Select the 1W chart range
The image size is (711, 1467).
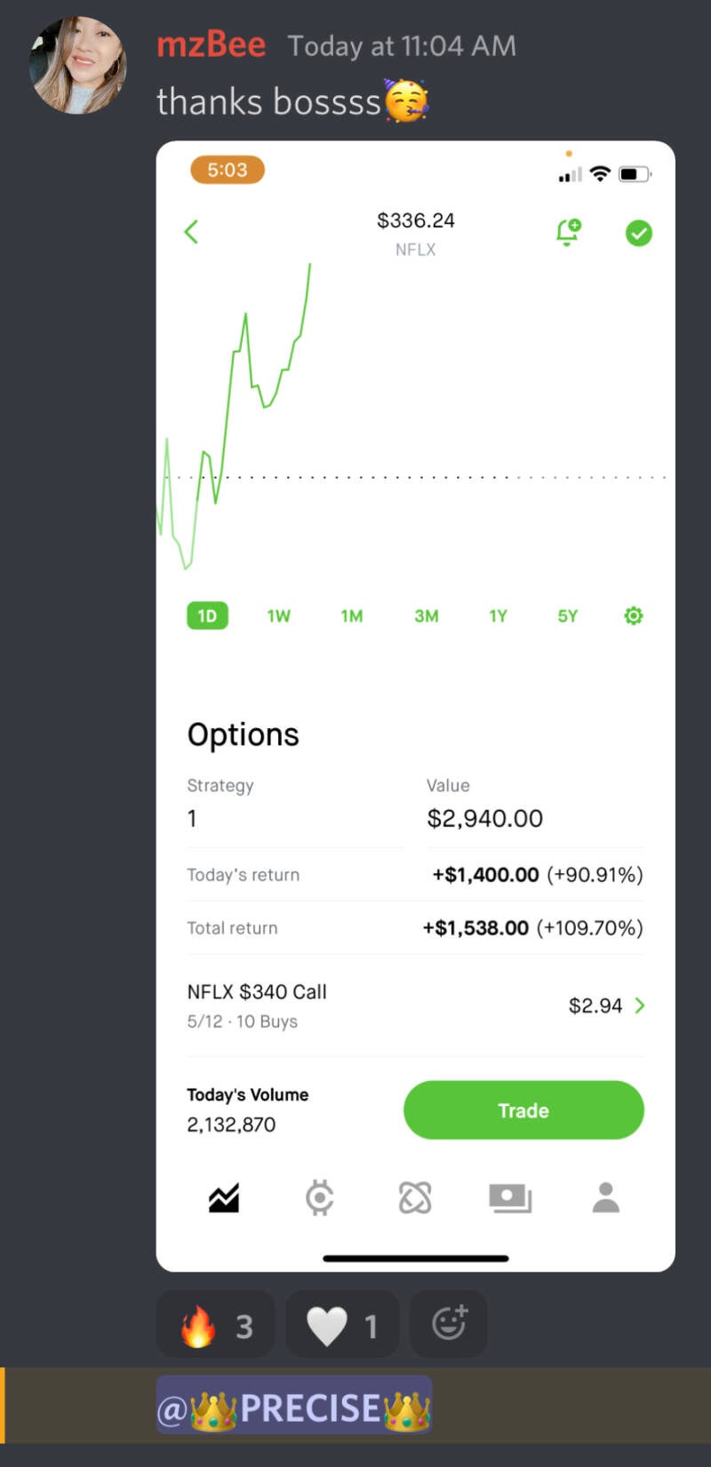[x=279, y=616]
